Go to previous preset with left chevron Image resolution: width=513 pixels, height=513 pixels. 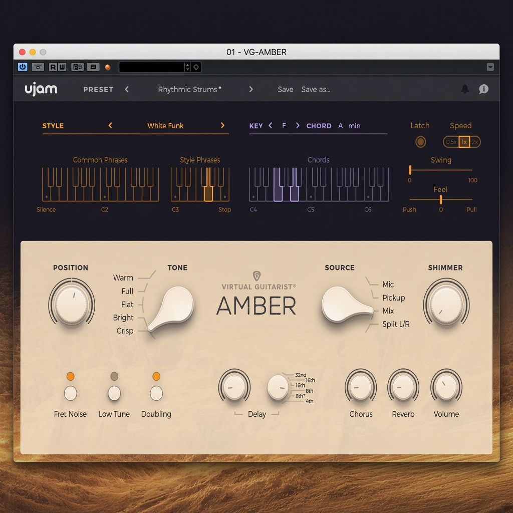click(127, 89)
